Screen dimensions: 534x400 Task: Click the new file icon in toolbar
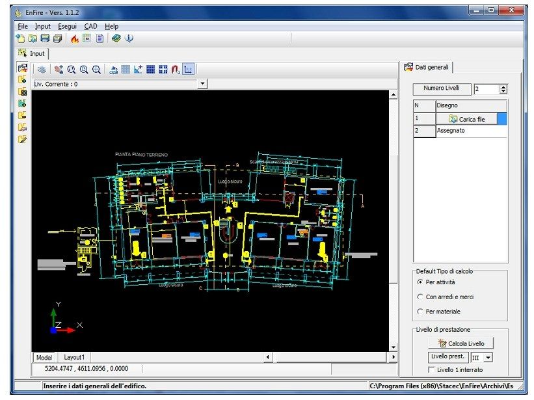(20, 38)
